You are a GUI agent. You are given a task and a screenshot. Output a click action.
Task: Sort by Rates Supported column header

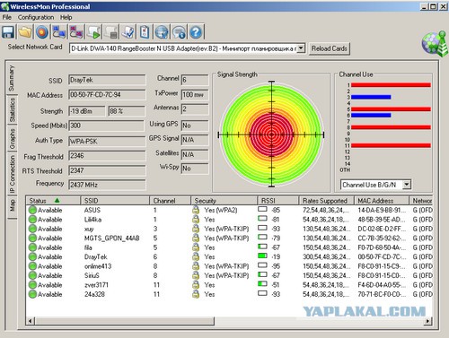pyautogui.click(x=327, y=201)
